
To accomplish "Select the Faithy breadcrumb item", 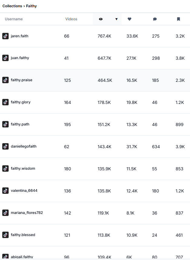I will (x=31, y=6).
